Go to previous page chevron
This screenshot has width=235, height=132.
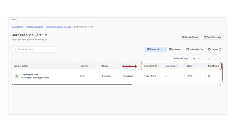pyautogui.click(x=215, y=59)
